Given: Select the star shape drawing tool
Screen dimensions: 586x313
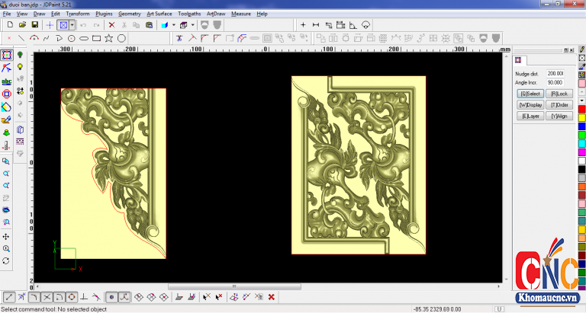Looking at the screenshot, I should click(109, 37).
